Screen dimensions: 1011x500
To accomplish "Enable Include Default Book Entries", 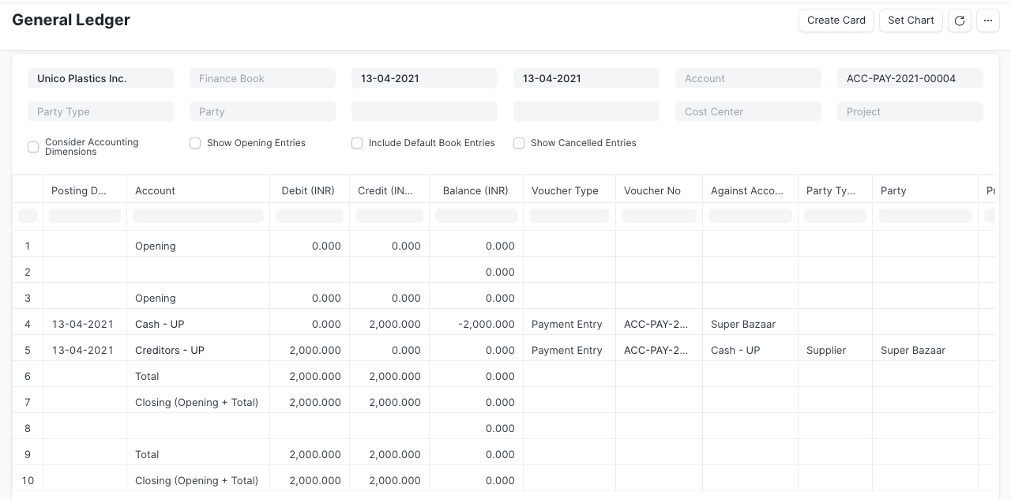I will point(357,143).
